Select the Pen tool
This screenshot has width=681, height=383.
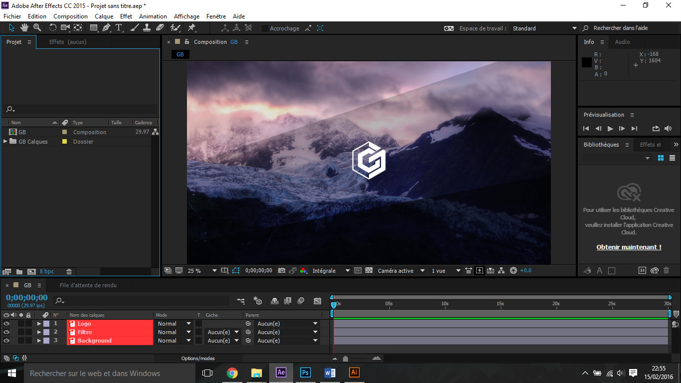(x=106, y=28)
